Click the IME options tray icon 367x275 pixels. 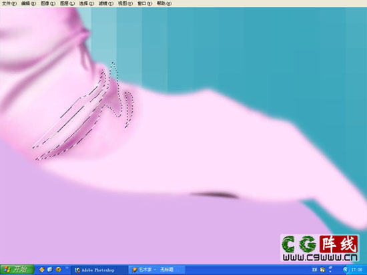(330, 270)
